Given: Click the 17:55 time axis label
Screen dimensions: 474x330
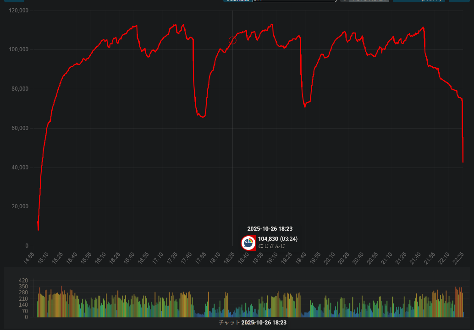Looking at the screenshot, I should pos(201,259).
